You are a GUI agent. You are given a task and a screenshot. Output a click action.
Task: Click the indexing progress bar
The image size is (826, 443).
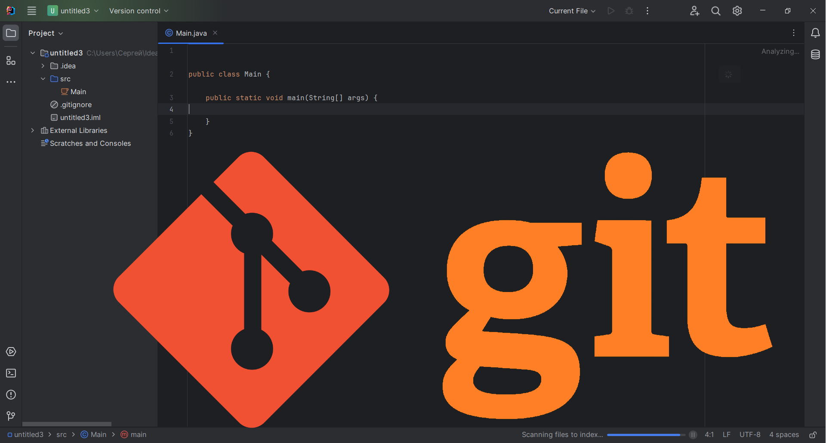tap(646, 435)
